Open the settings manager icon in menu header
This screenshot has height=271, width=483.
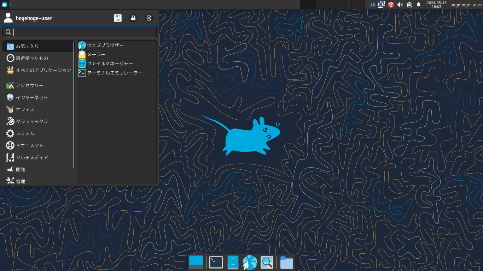(118, 18)
